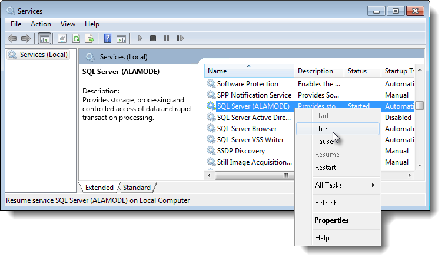
Task: Click 'Enables the ...' description cell
Action: (x=318, y=84)
